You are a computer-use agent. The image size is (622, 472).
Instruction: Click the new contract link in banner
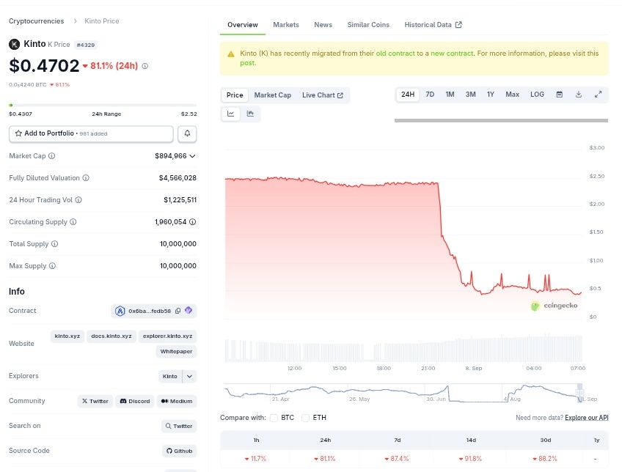(452, 54)
